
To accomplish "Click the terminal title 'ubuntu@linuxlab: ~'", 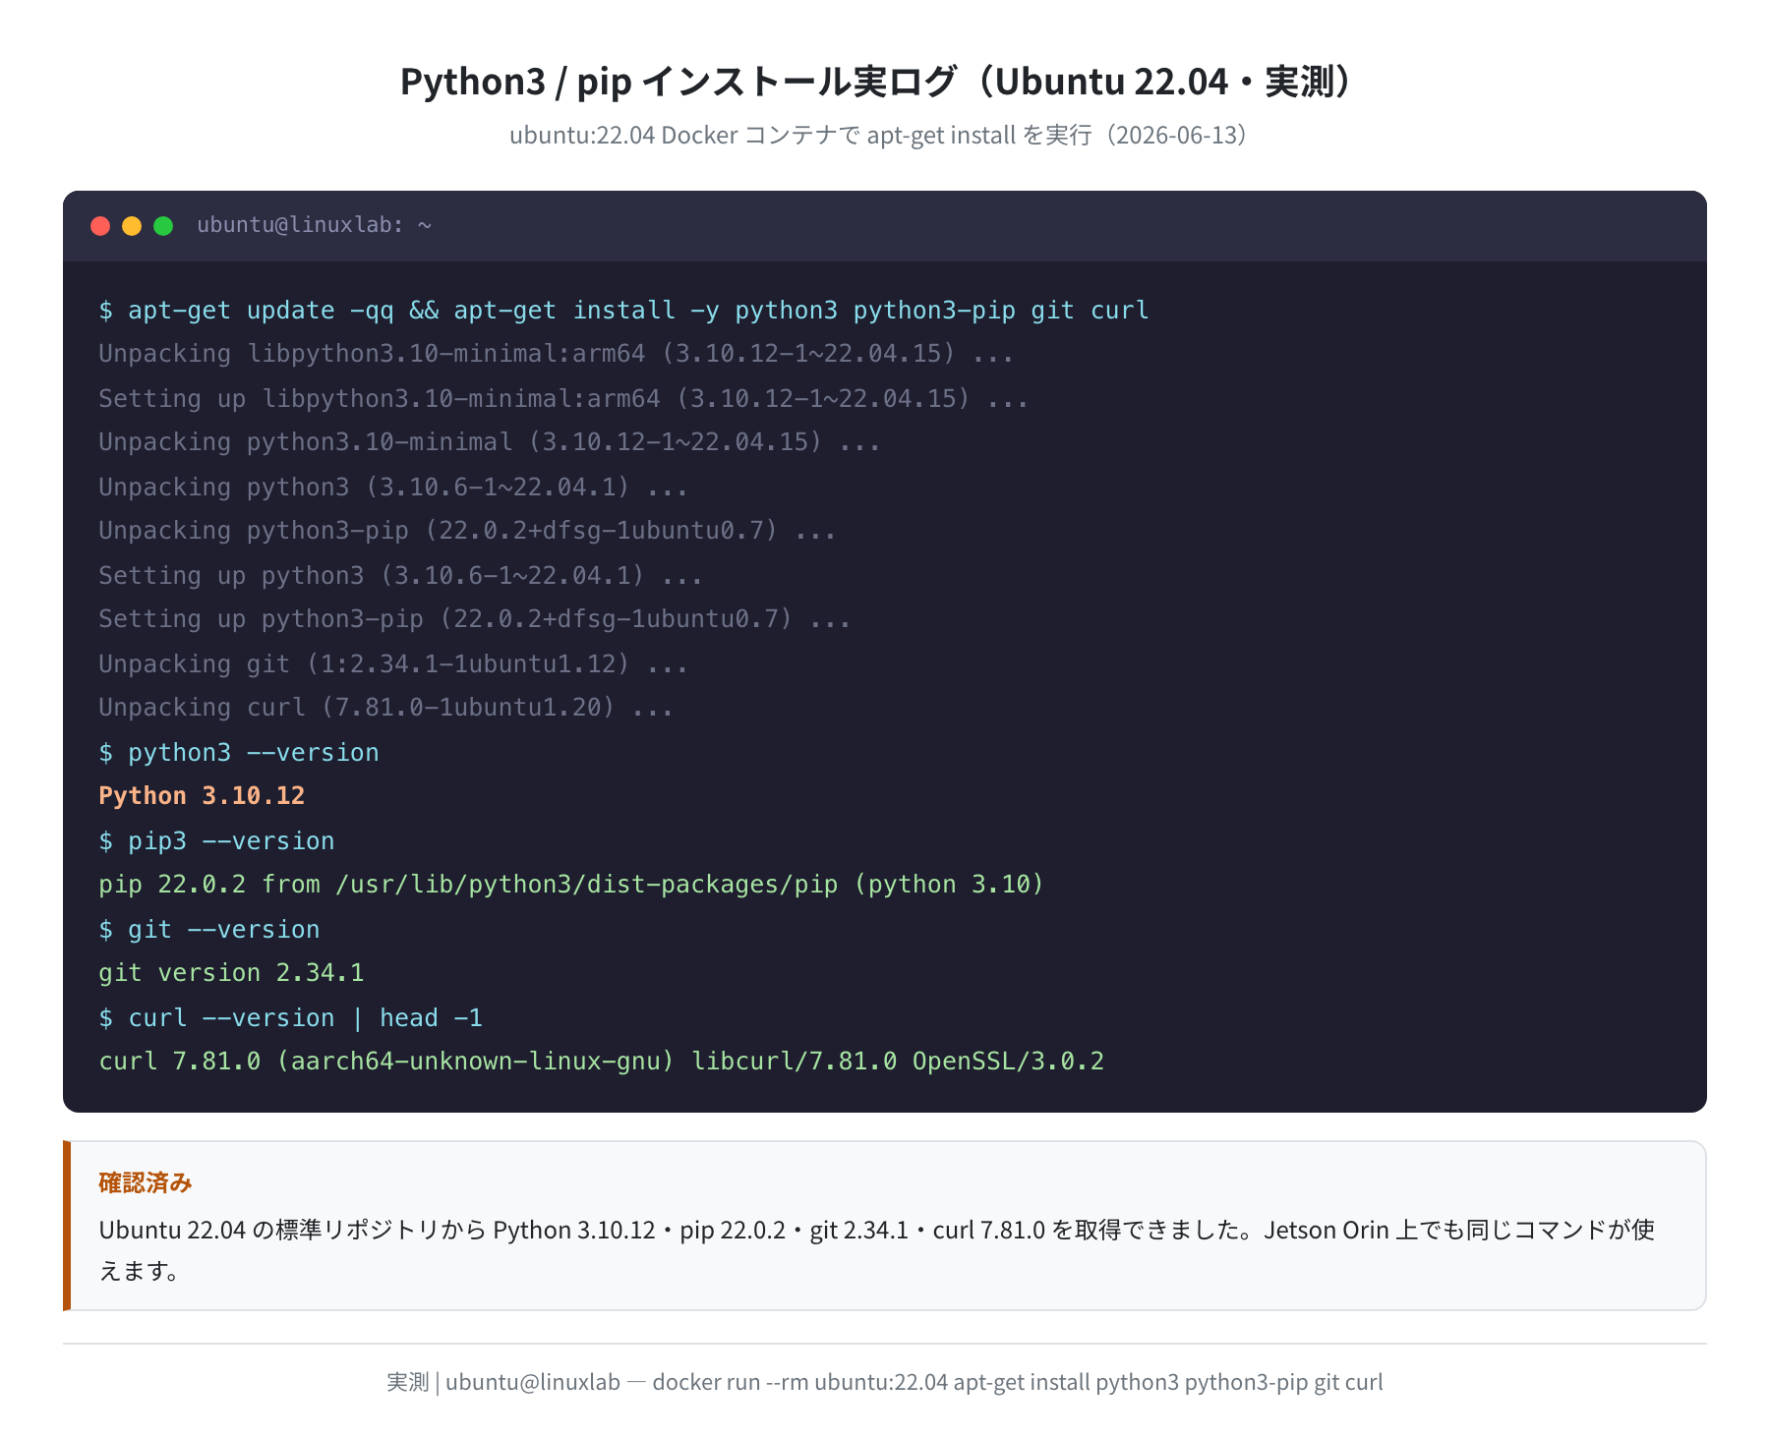I will [314, 225].
